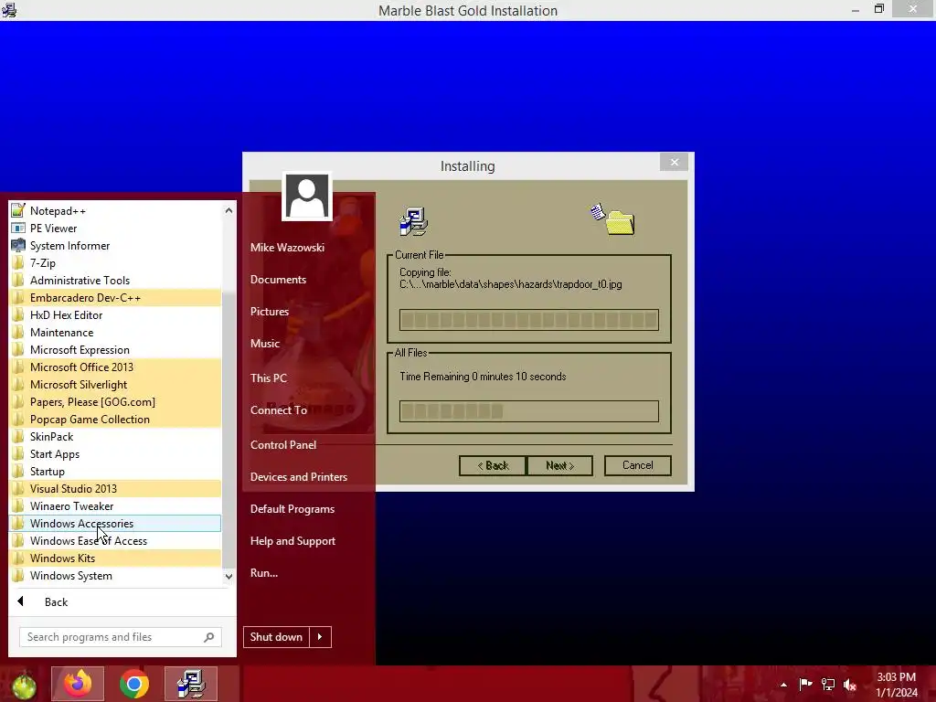The width and height of the screenshot is (936, 702).
Task: Expand Papers, Please [GOG.com] folder
Action: click(115, 402)
